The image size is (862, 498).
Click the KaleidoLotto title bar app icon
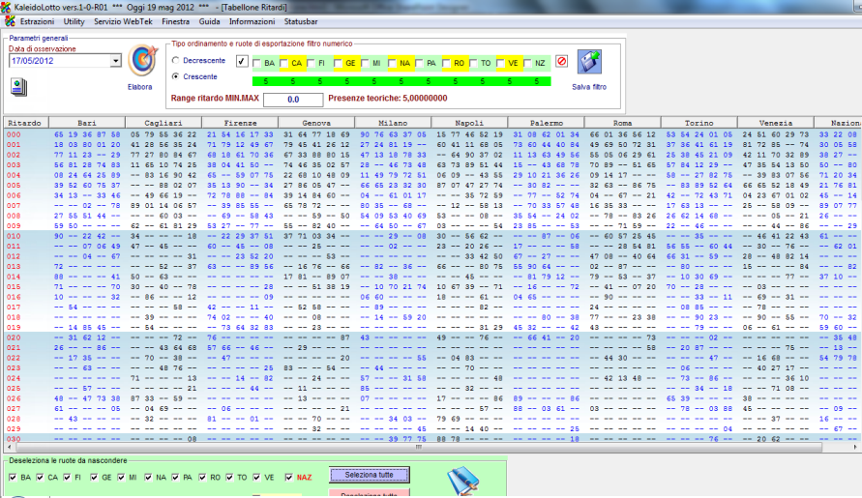pyautogui.click(x=6, y=7)
